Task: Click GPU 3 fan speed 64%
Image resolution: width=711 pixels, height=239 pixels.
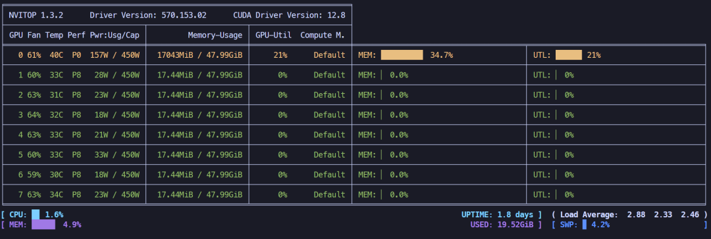Action: pos(34,115)
